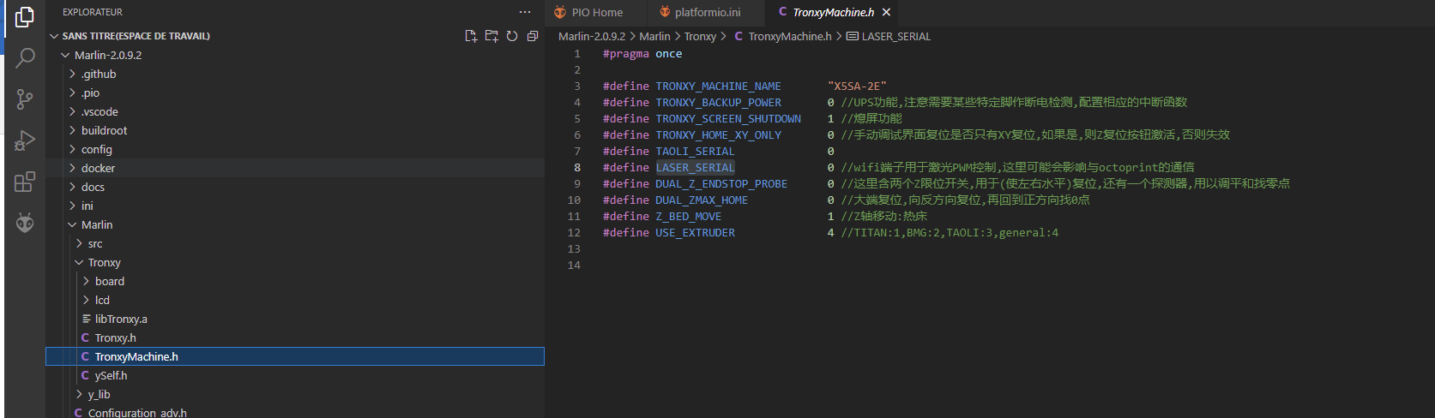Open the Extensions view icon
Screen dimensions: 1435x418
(x=25, y=182)
